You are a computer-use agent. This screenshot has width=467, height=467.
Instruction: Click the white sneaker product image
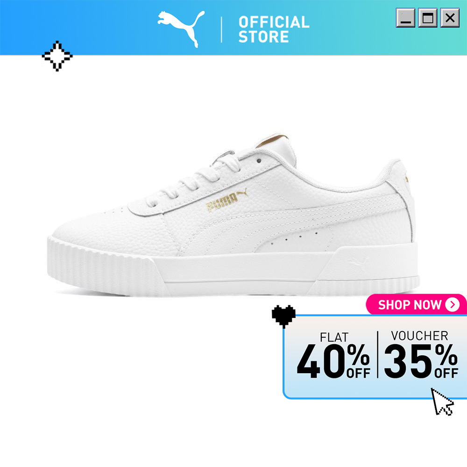pyautogui.click(x=233, y=215)
